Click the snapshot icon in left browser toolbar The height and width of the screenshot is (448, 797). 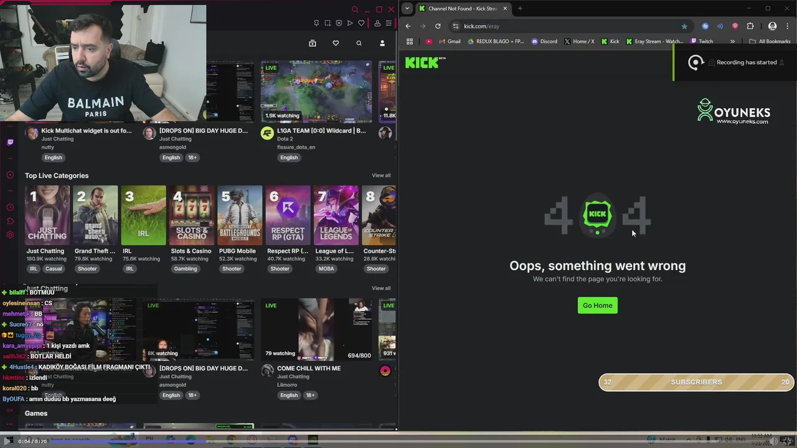[x=328, y=23]
